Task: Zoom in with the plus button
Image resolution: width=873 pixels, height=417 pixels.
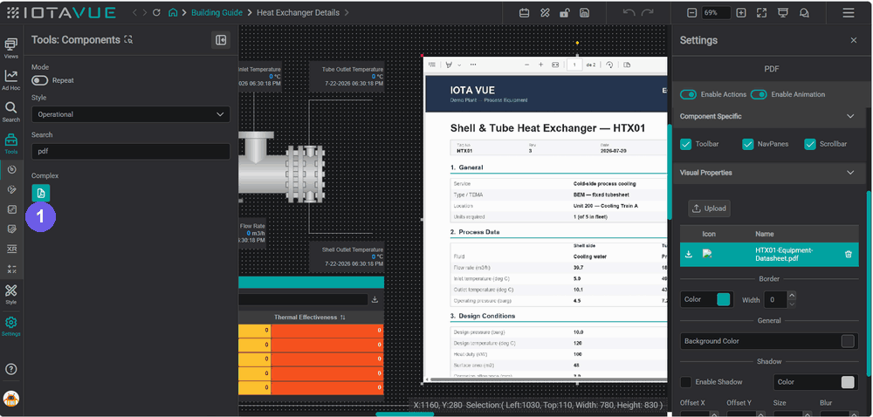Action: [741, 13]
